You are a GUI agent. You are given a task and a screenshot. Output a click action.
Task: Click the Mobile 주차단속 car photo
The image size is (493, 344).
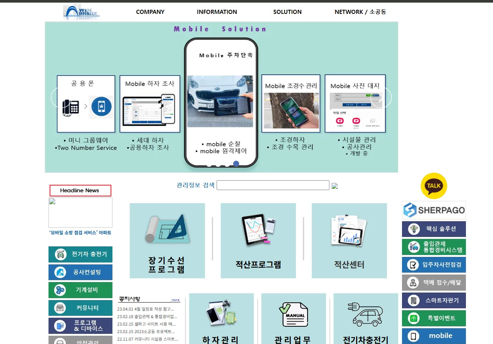[x=220, y=101]
